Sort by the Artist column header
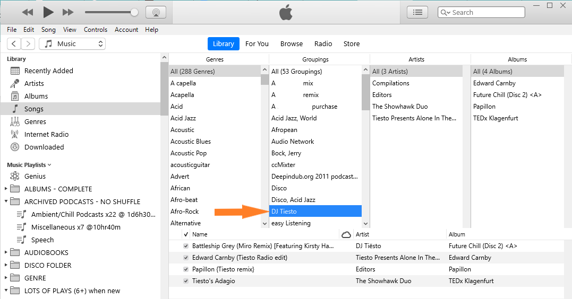Viewport: 572px width, 299px height. [362, 234]
